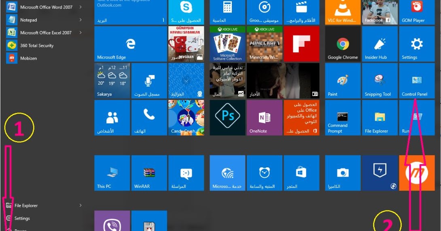Open the Flipboard tile
This screenshot has height=231, width=441.
point(301,44)
